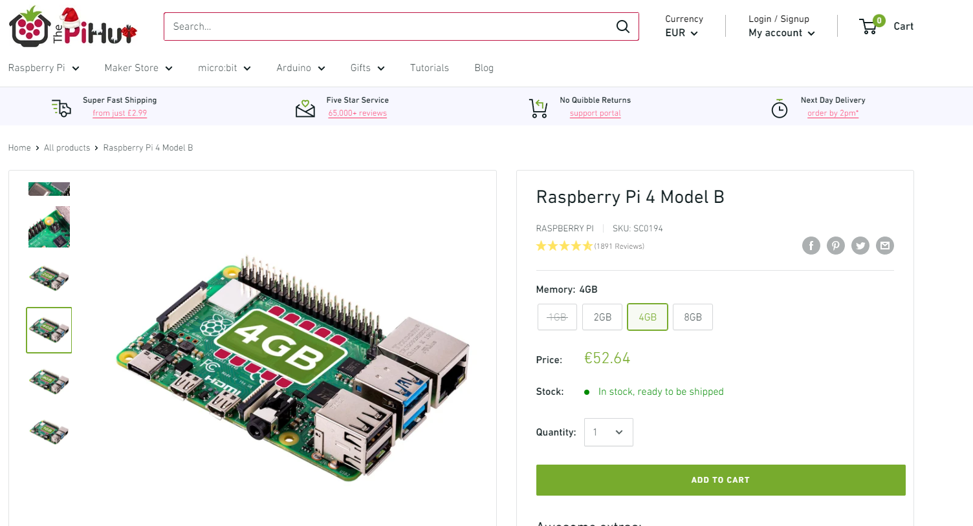Viewport: 973px width, 526px height.
Task: Share product on Facebook
Action: point(811,246)
